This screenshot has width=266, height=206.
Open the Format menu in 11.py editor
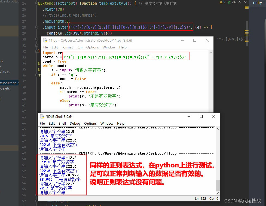(x=67, y=47)
